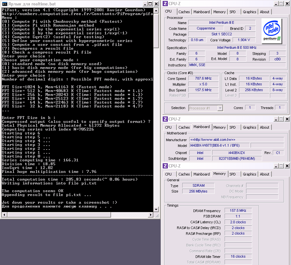The image size is (291, 265).
Task: Close the top CPU-Z window
Action: (287, 4)
